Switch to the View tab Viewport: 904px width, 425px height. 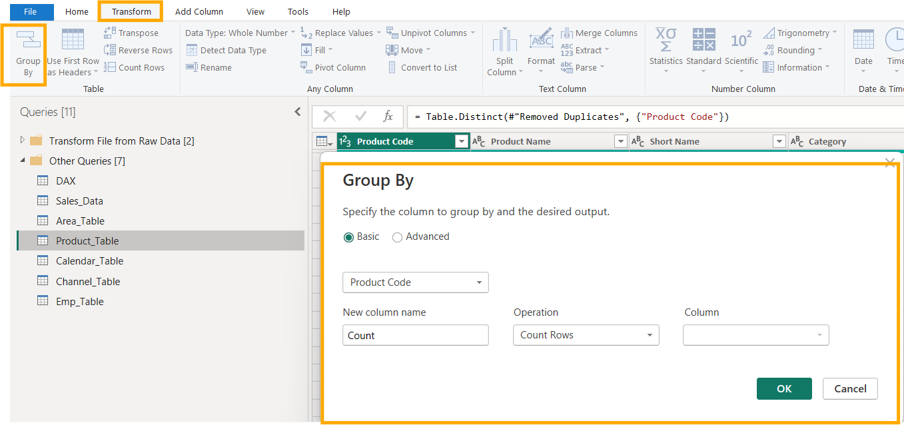click(x=255, y=11)
